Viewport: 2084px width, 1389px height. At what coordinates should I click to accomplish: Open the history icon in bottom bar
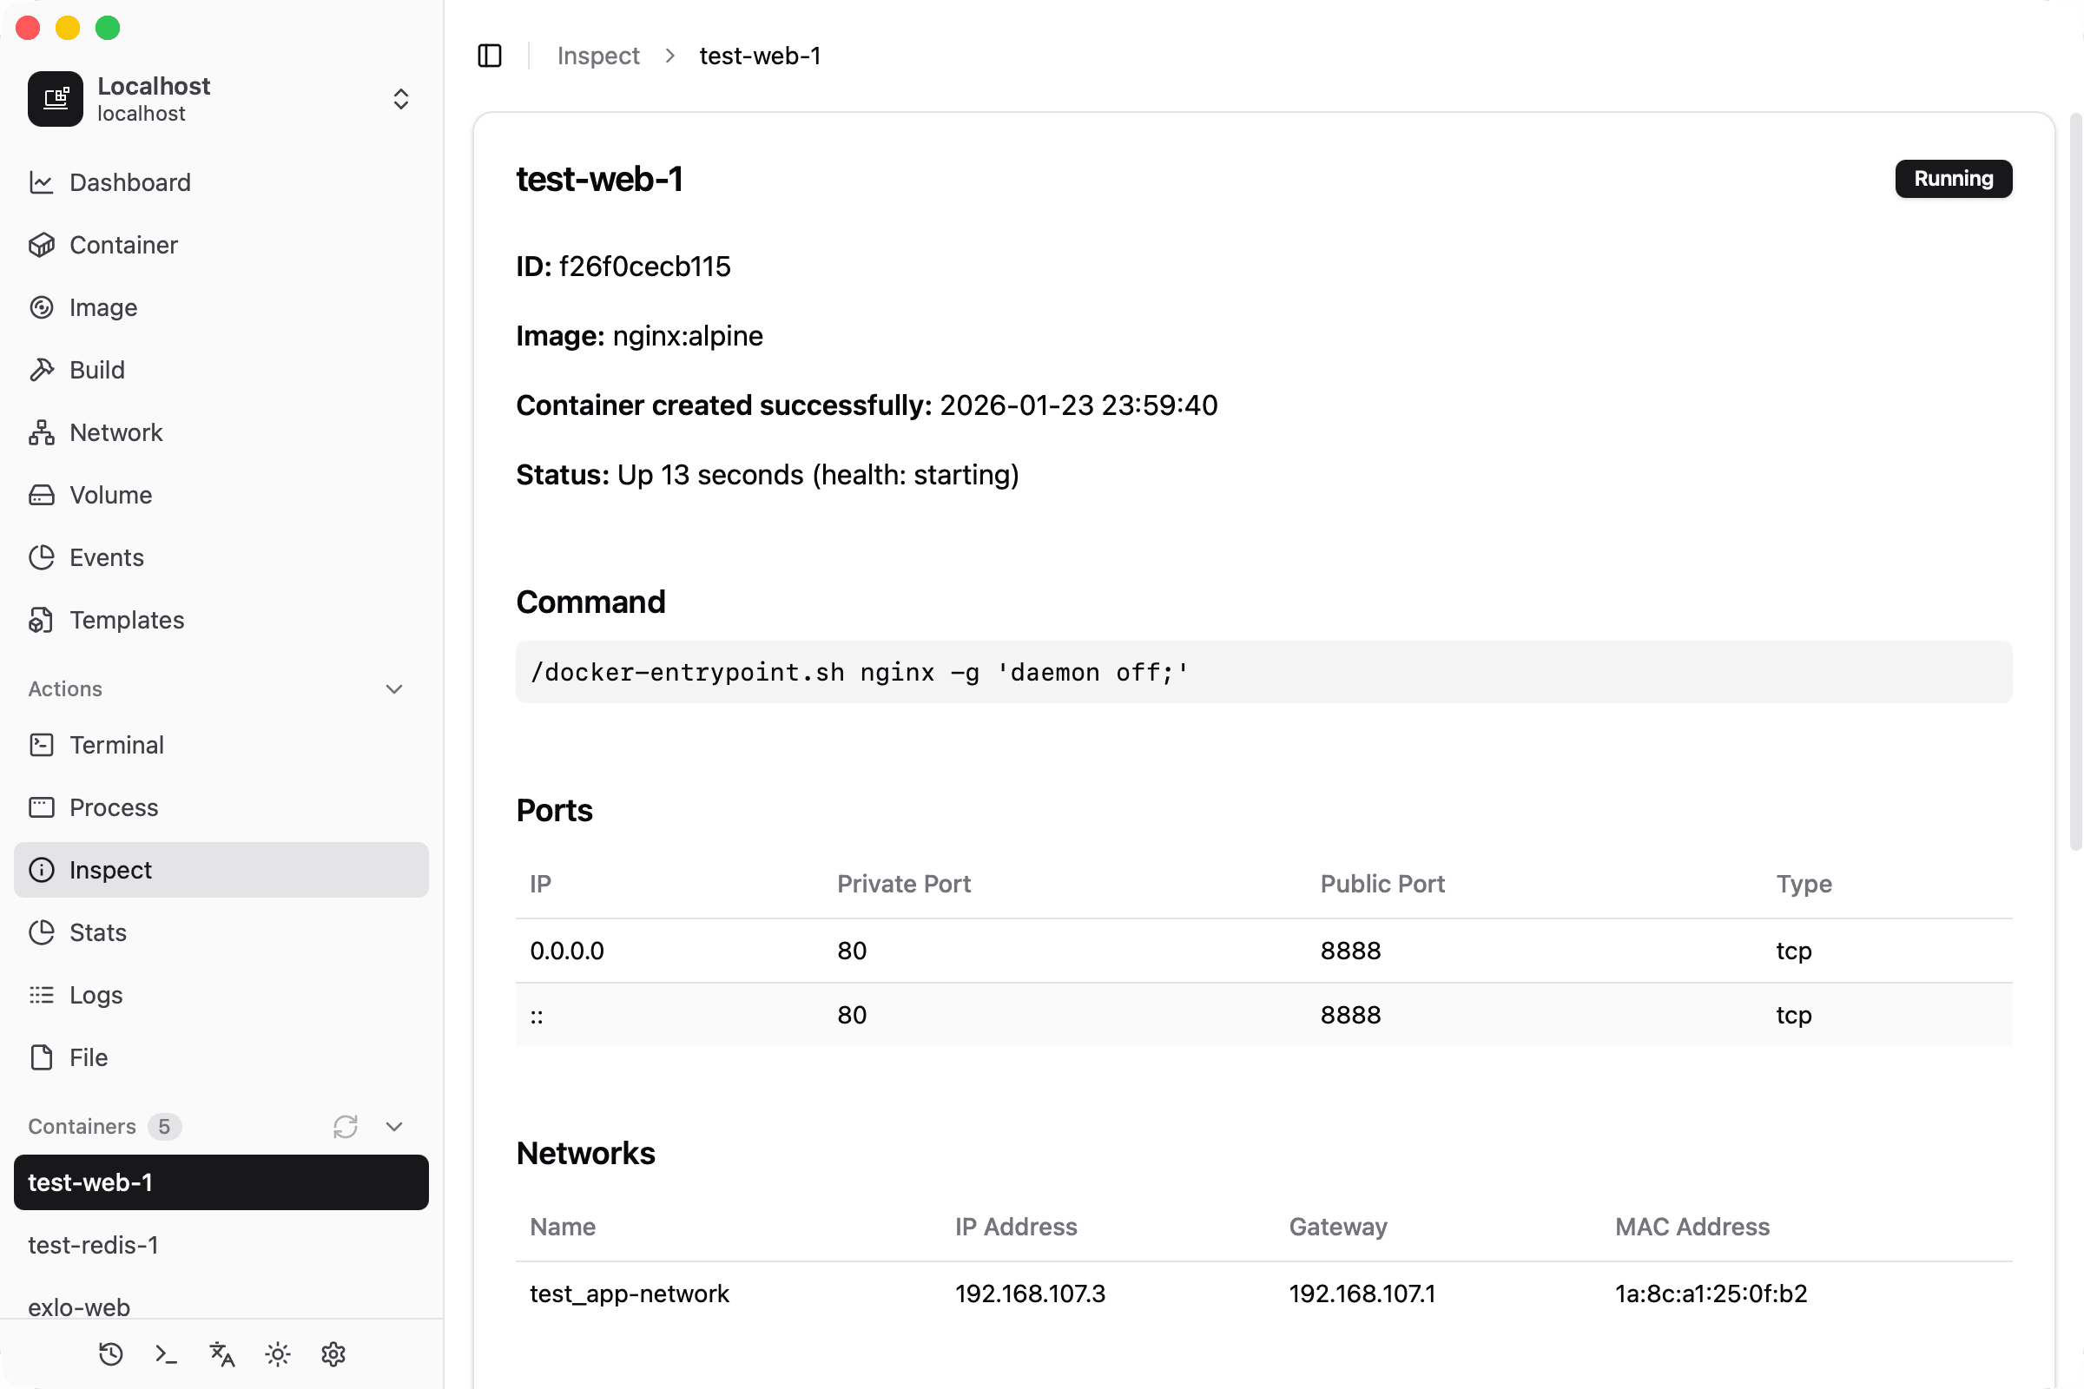tap(111, 1353)
